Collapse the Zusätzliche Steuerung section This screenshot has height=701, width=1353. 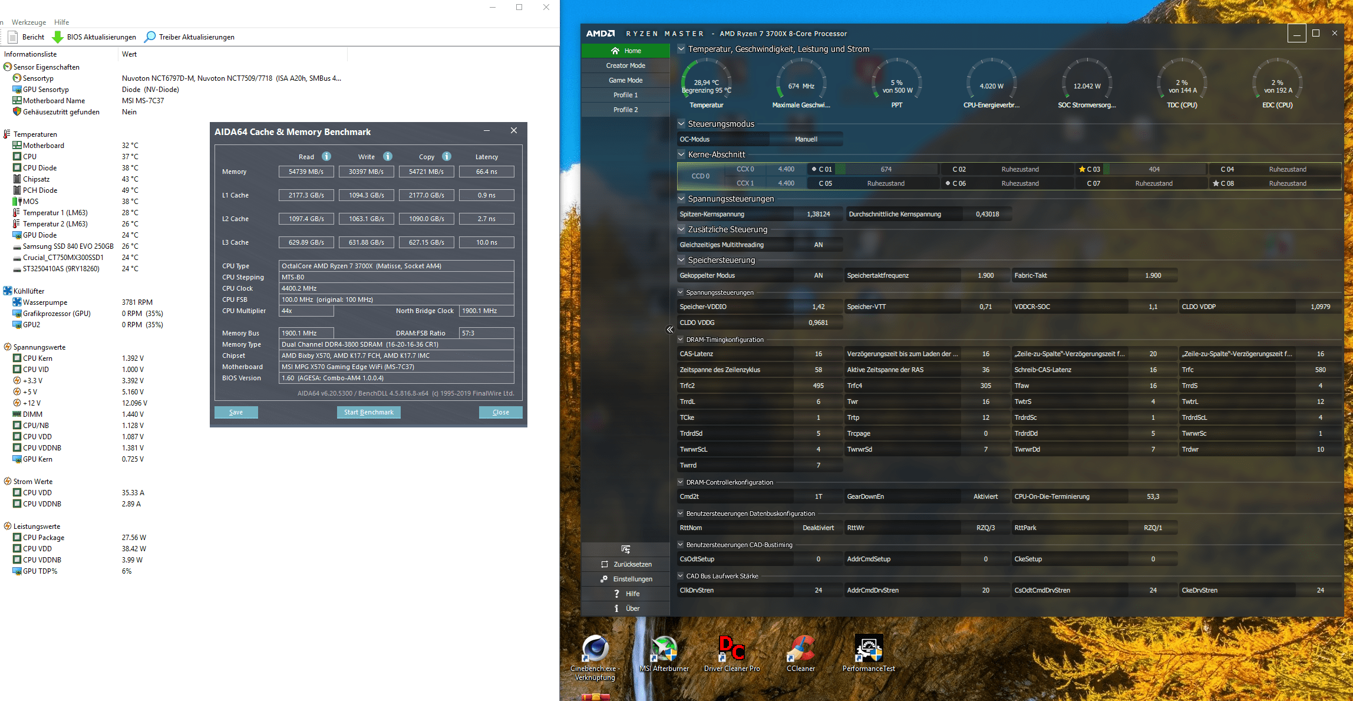(x=681, y=229)
